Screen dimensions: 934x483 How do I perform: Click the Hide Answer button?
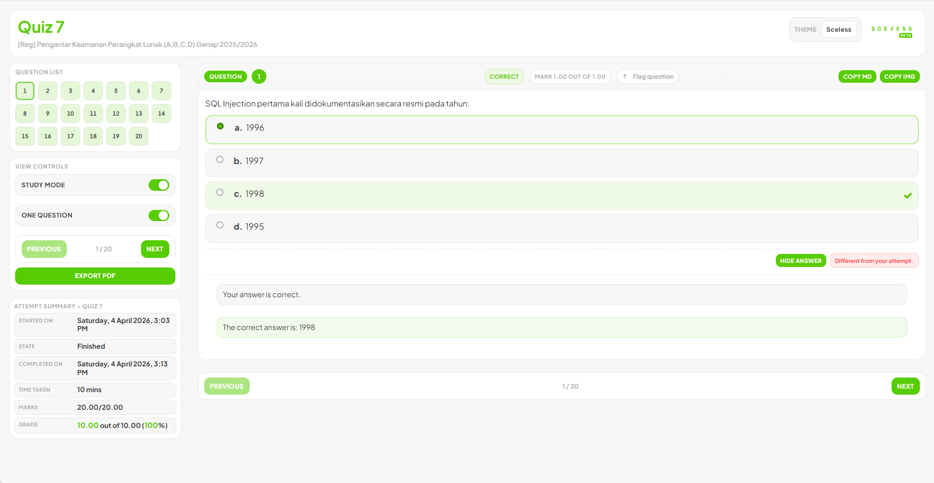801,261
